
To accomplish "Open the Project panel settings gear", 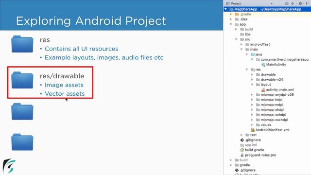I will tap(300, 3).
